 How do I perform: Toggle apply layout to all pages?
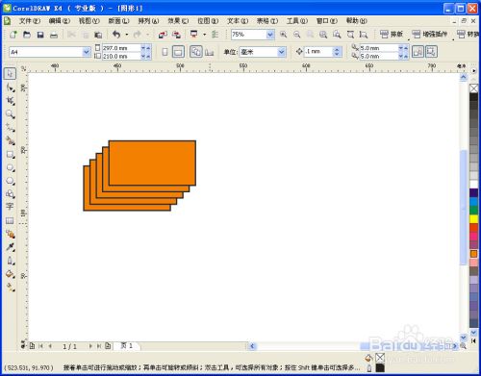click(x=196, y=52)
